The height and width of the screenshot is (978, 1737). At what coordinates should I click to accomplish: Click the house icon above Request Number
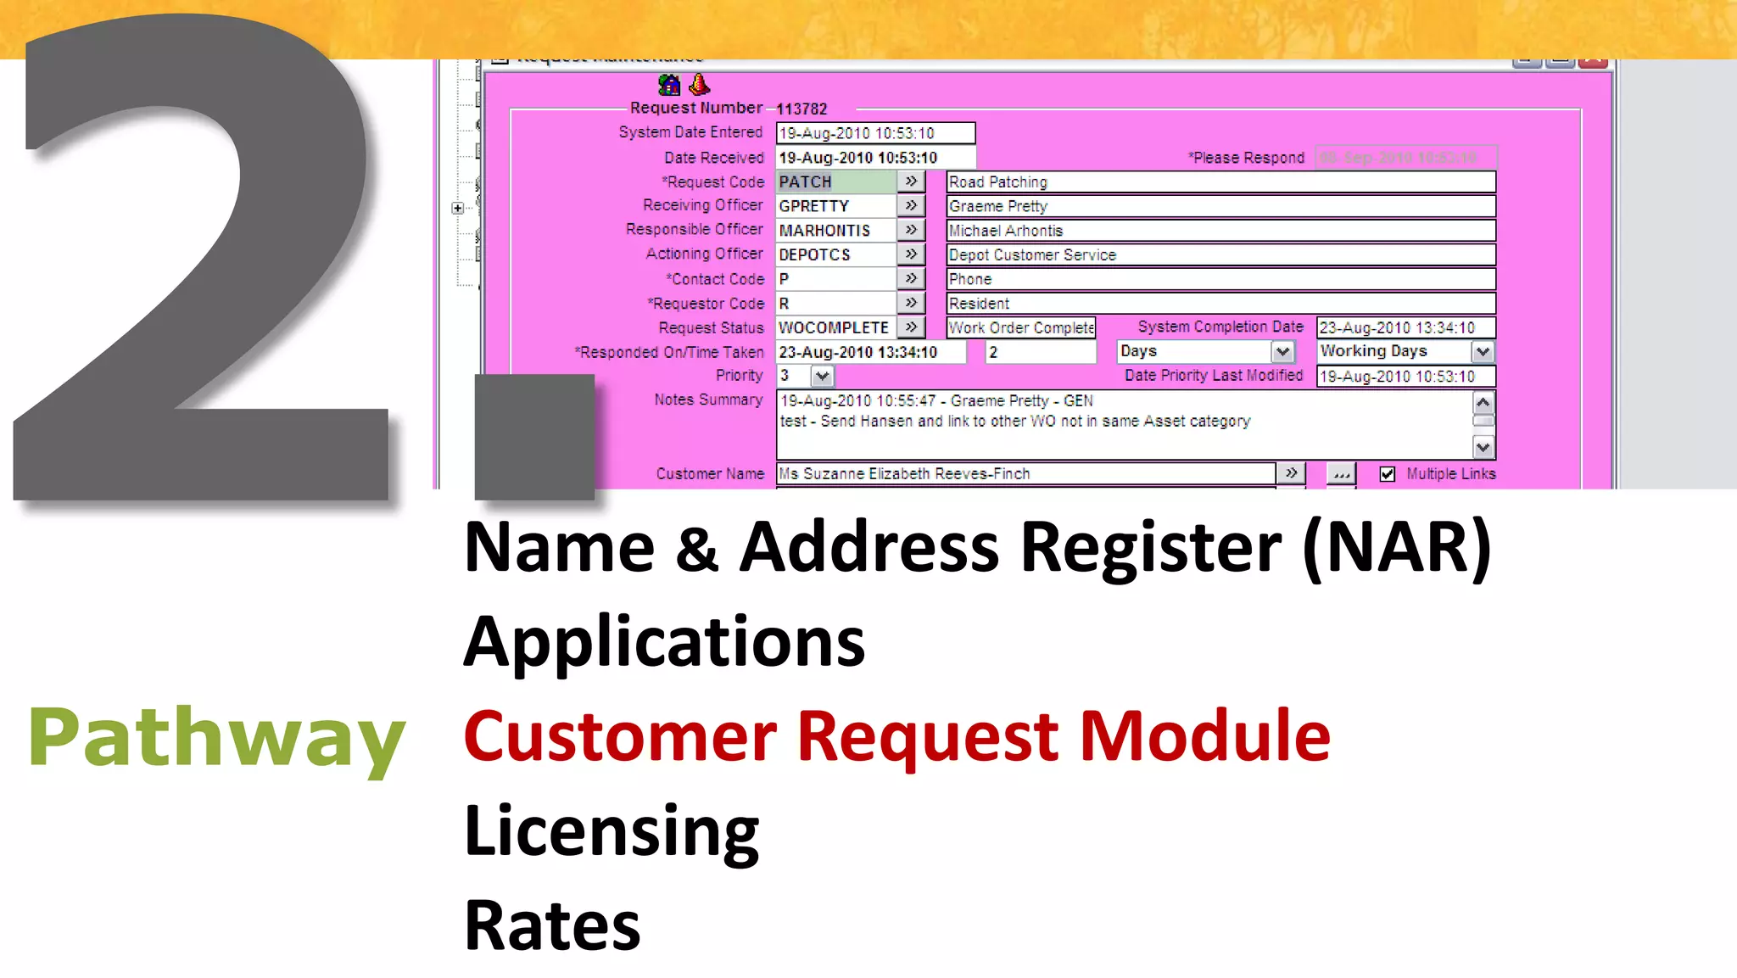click(669, 85)
